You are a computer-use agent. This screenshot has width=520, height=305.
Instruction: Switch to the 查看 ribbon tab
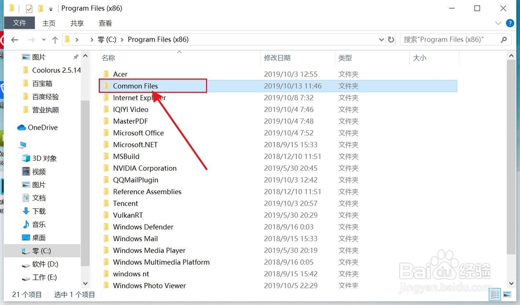105,23
